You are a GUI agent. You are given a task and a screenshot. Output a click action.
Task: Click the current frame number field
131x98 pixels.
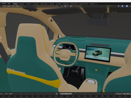119,94
